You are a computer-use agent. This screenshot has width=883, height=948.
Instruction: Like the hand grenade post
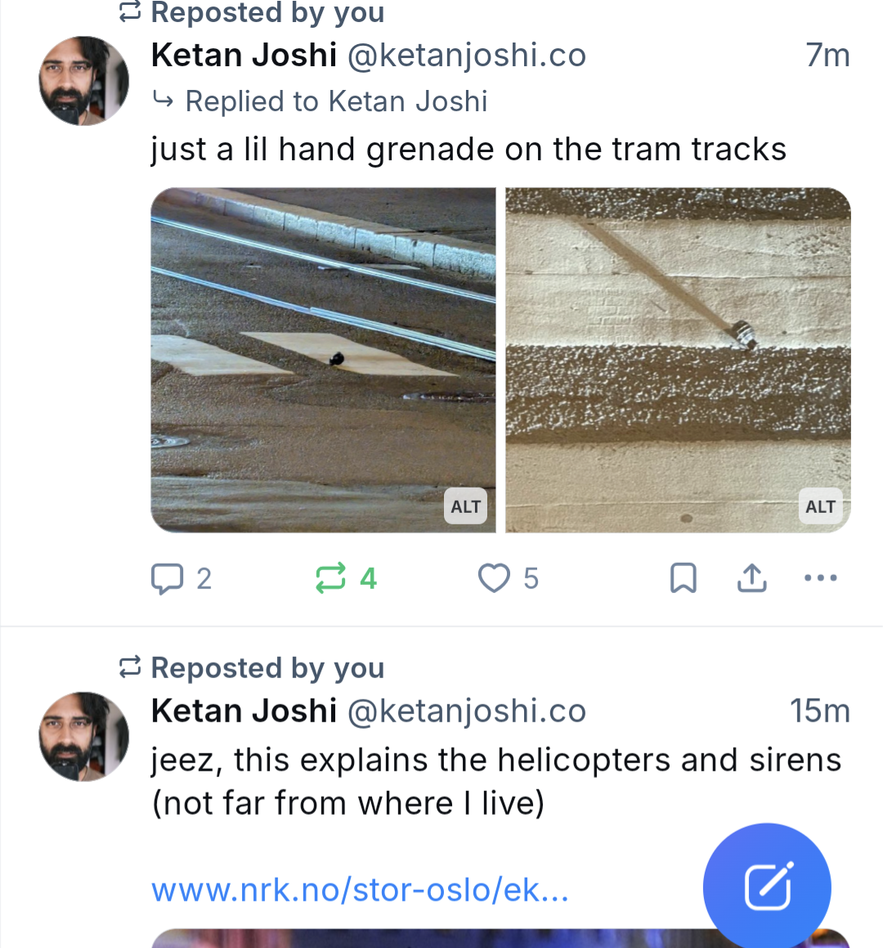click(x=495, y=578)
